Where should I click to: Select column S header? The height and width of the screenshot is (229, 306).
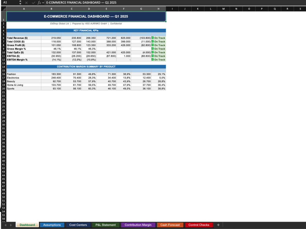tap(300, 9)
